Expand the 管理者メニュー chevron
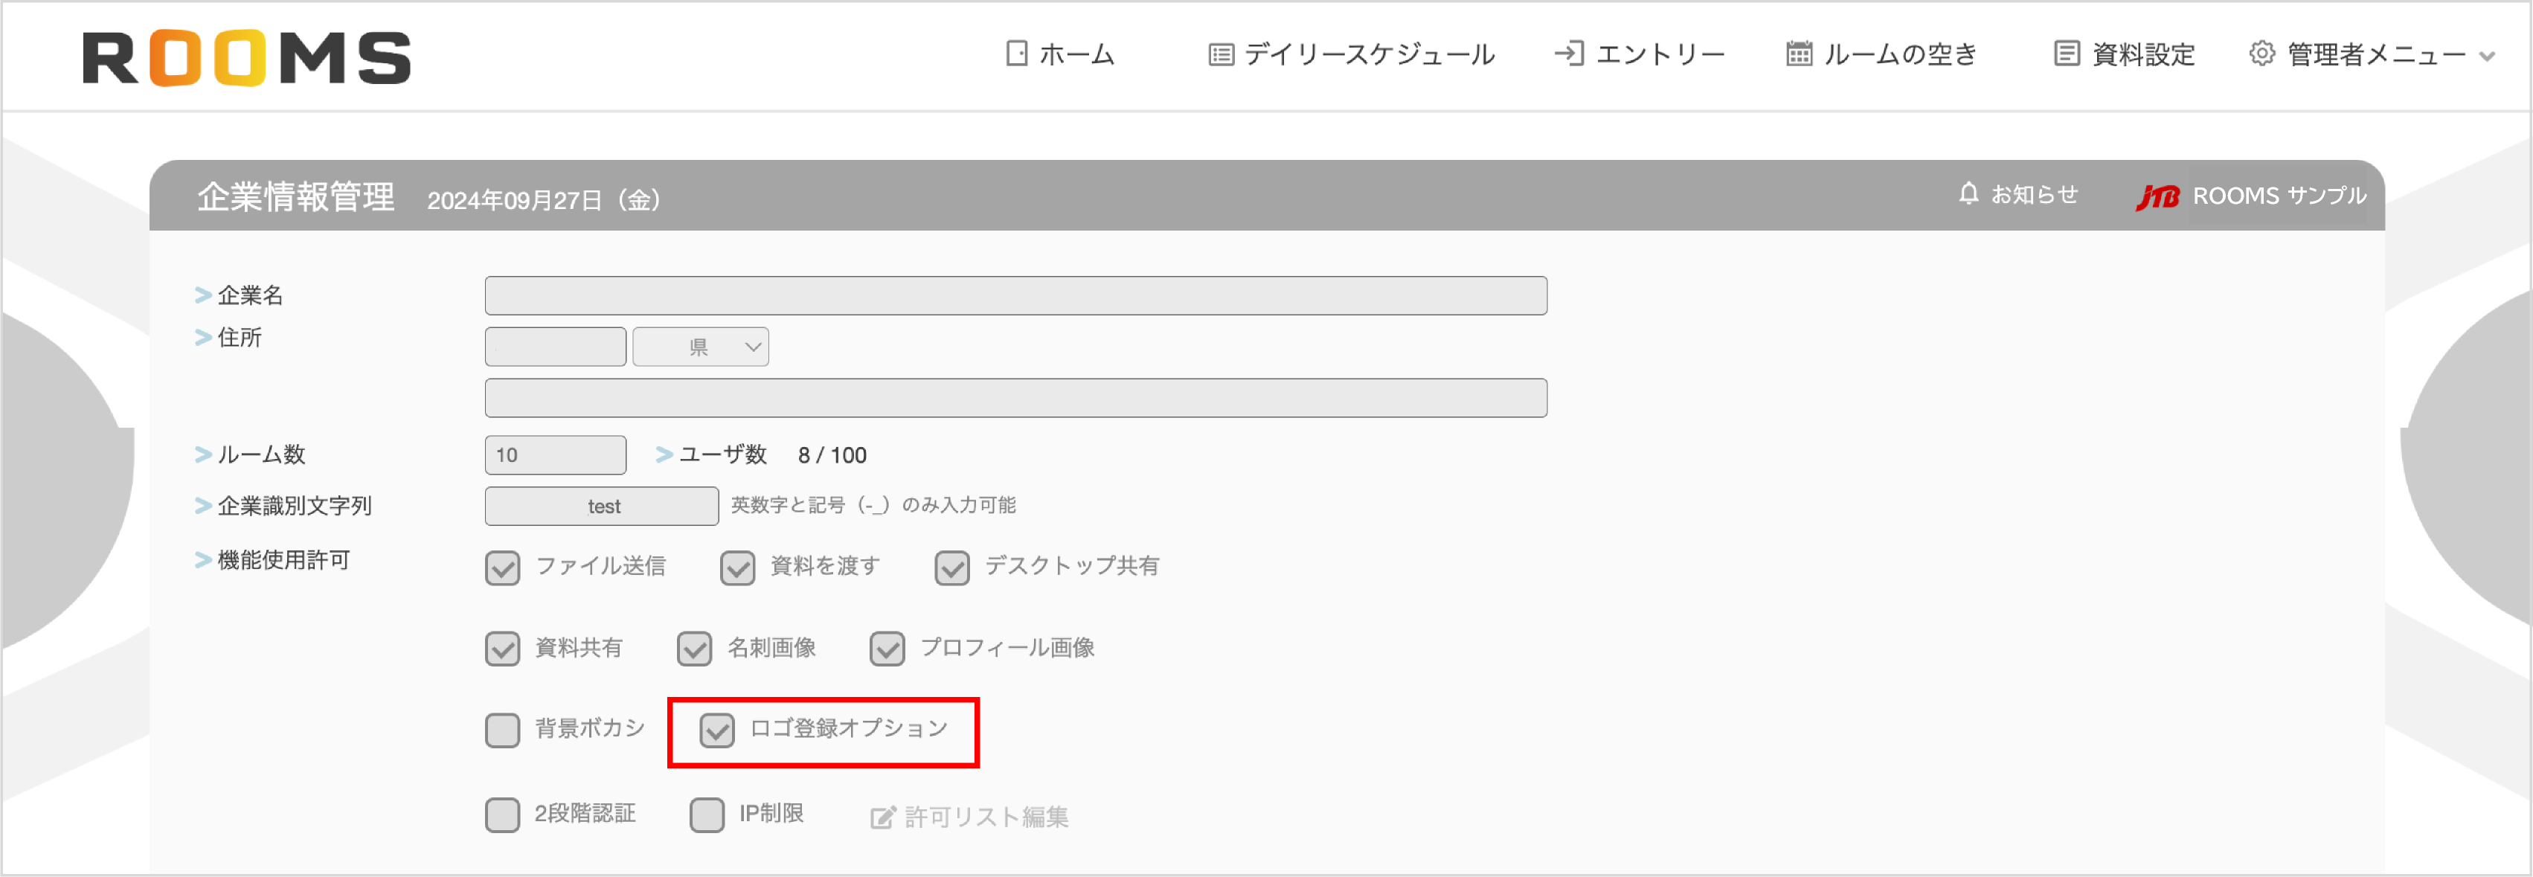Screen dimensions: 2533x877 pos(2491,56)
